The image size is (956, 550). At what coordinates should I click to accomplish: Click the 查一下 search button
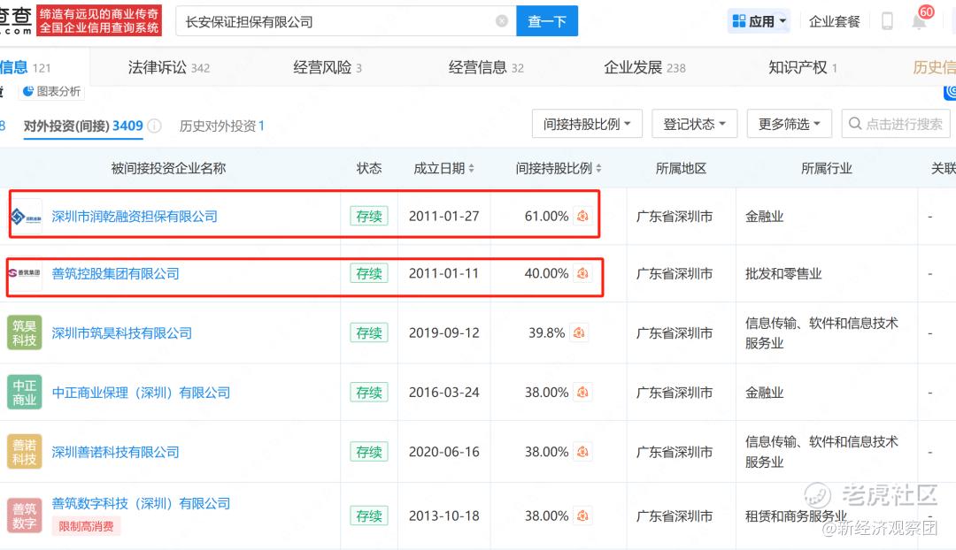[547, 21]
